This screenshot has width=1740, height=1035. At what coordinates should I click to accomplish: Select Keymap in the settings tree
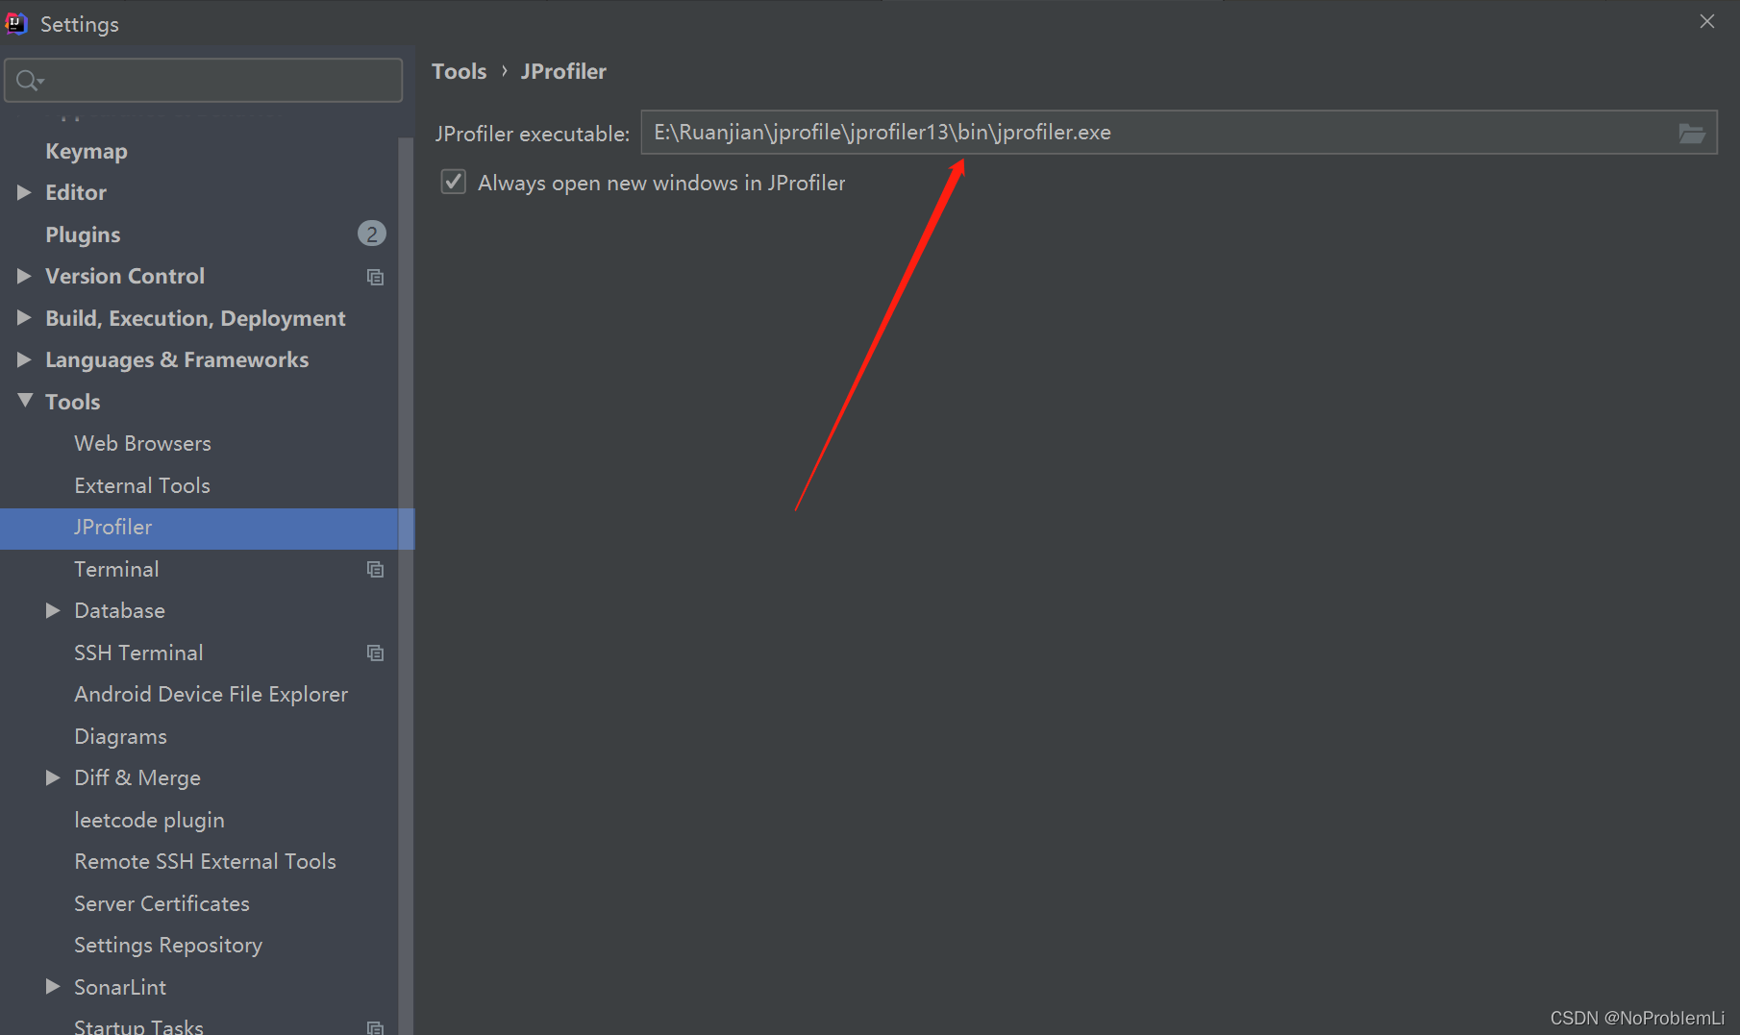coord(87,152)
